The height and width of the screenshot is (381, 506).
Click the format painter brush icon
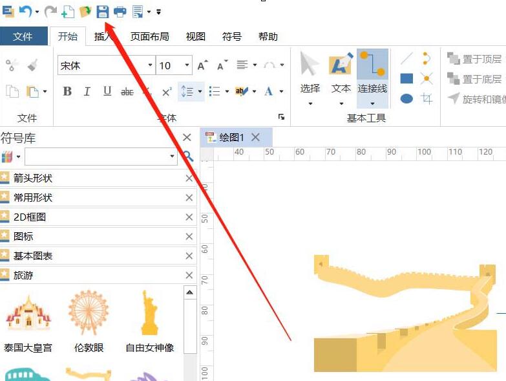point(32,65)
